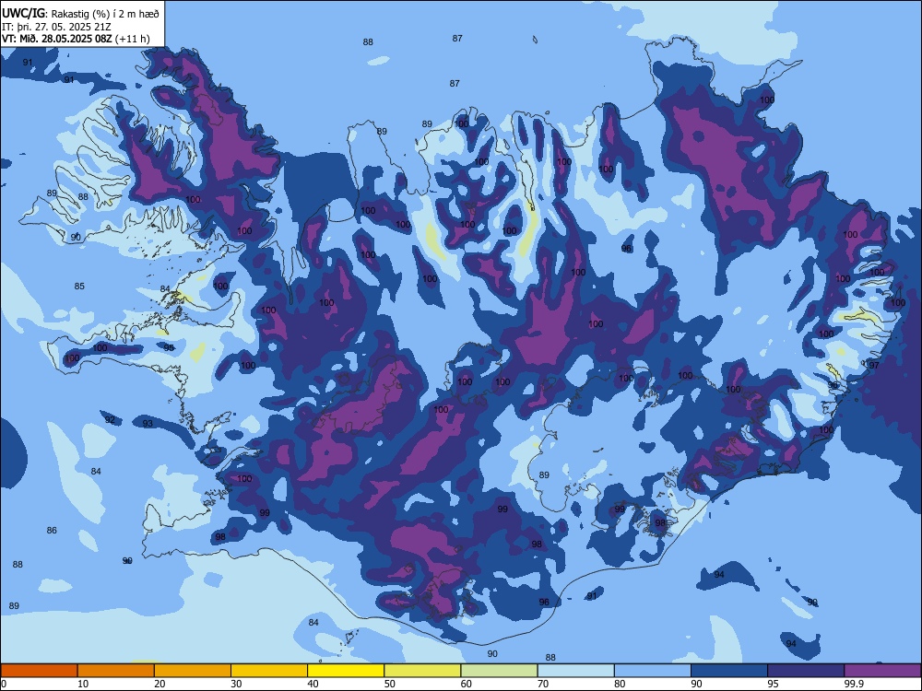Image resolution: width=922 pixels, height=691 pixels.
Task: Click the '86' humidity value over the sea
Action: pyautogui.click(x=52, y=531)
